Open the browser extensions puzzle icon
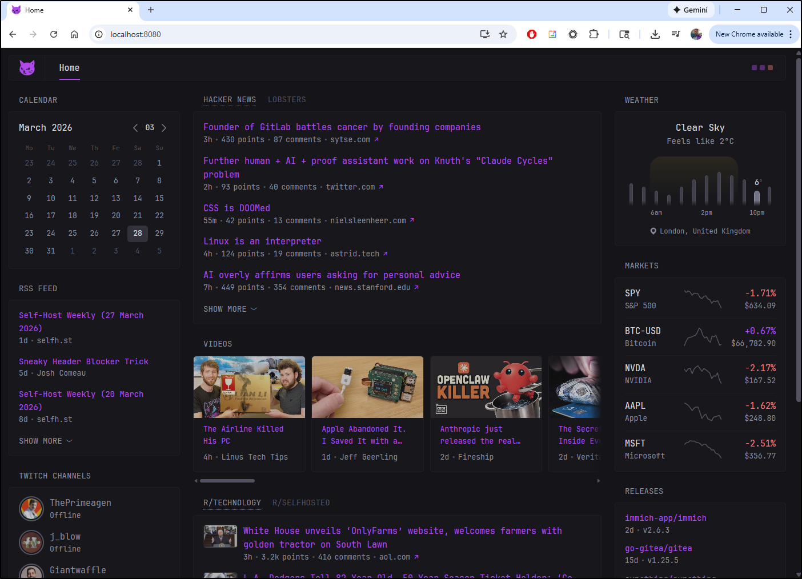The image size is (802, 579). tap(594, 34)
